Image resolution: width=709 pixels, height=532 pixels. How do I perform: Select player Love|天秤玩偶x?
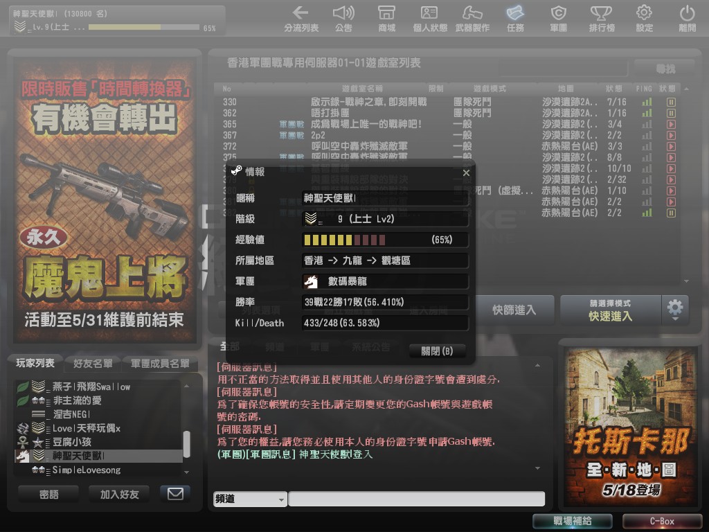coord(98,428)
